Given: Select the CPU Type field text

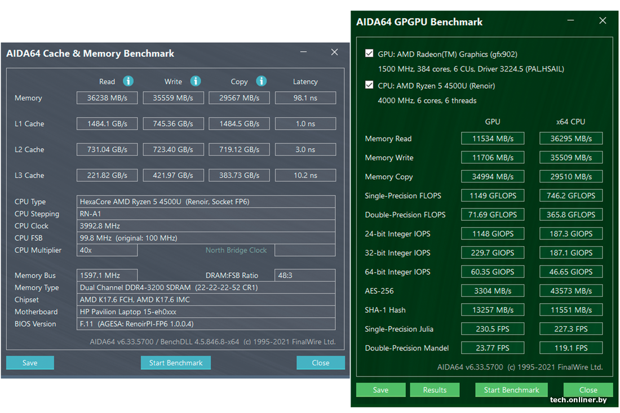Looking at the screenshot, I should tap(206, 202).
